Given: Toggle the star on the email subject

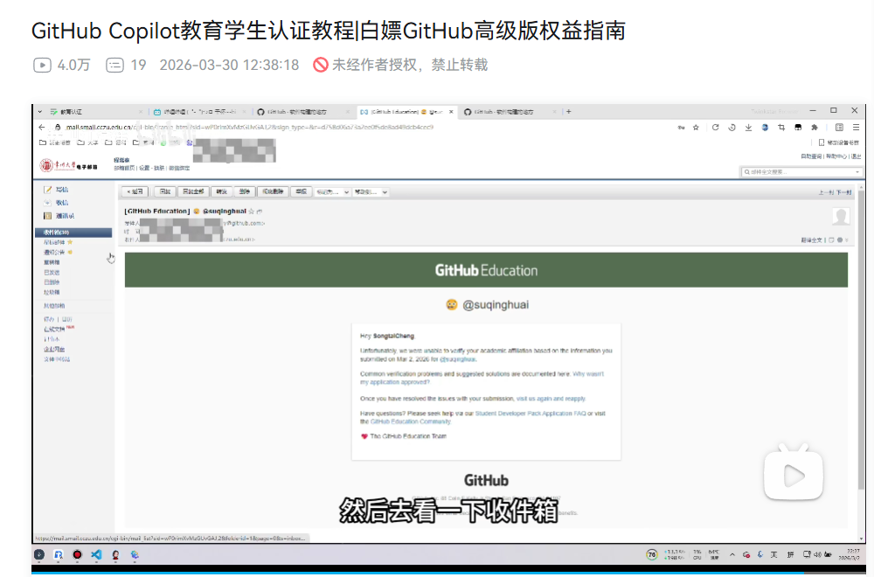Looking at the screenshot, I should [252, 212].
